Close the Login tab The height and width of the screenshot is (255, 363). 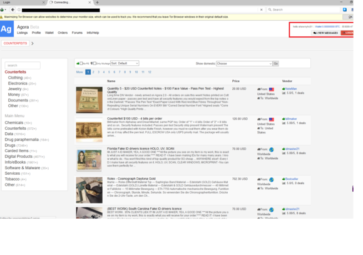point(44,3)
